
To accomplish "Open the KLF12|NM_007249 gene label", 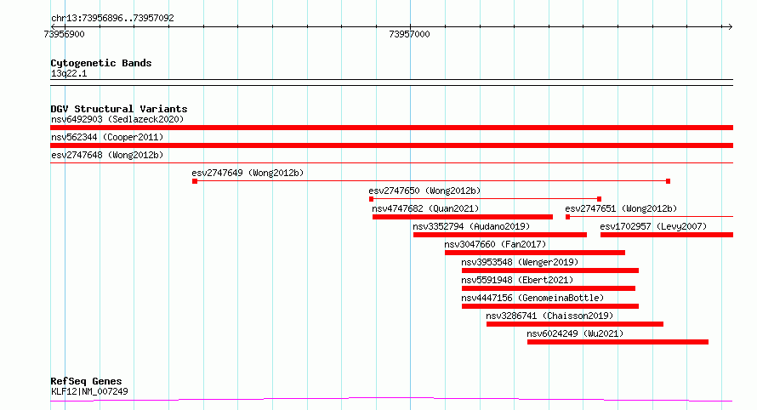I will (90, 391).
